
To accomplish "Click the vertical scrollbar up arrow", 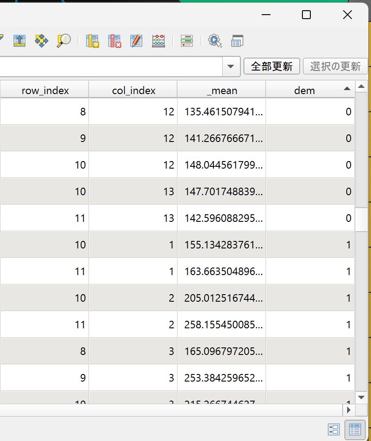I will click(x=361, y=87).
